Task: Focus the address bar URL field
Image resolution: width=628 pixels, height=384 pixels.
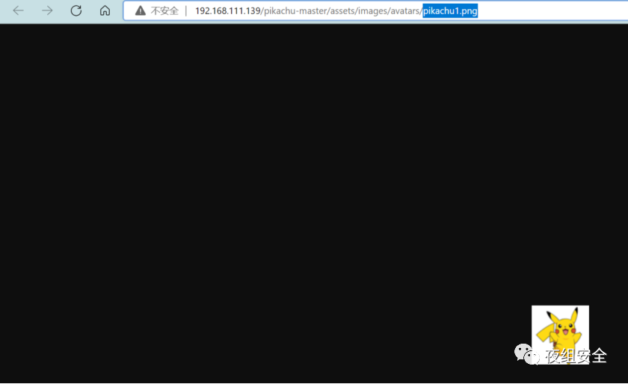Action: tap(375, 10)
